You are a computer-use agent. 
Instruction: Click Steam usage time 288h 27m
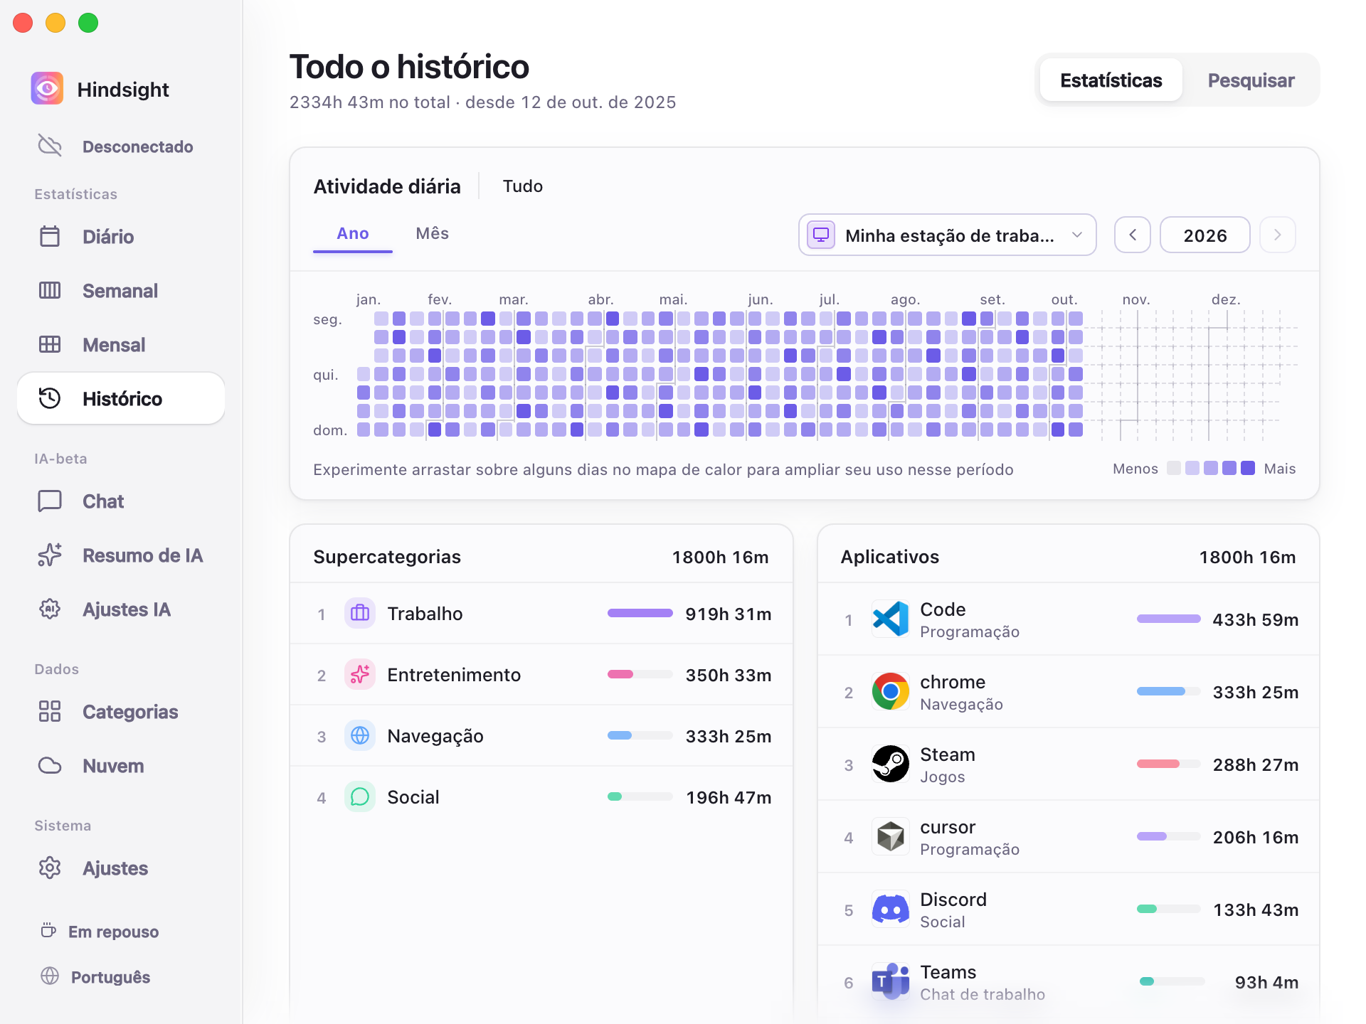tap(1256, 764)
